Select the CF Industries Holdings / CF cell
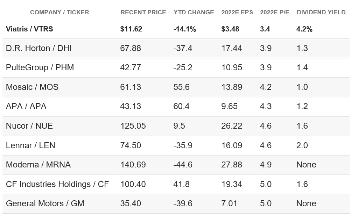The image size is (351, 215). pyautogui.click(x=57, y=184)
